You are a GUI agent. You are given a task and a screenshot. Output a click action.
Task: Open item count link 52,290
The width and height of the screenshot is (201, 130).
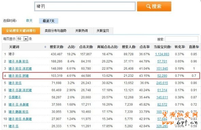point(162,76)
